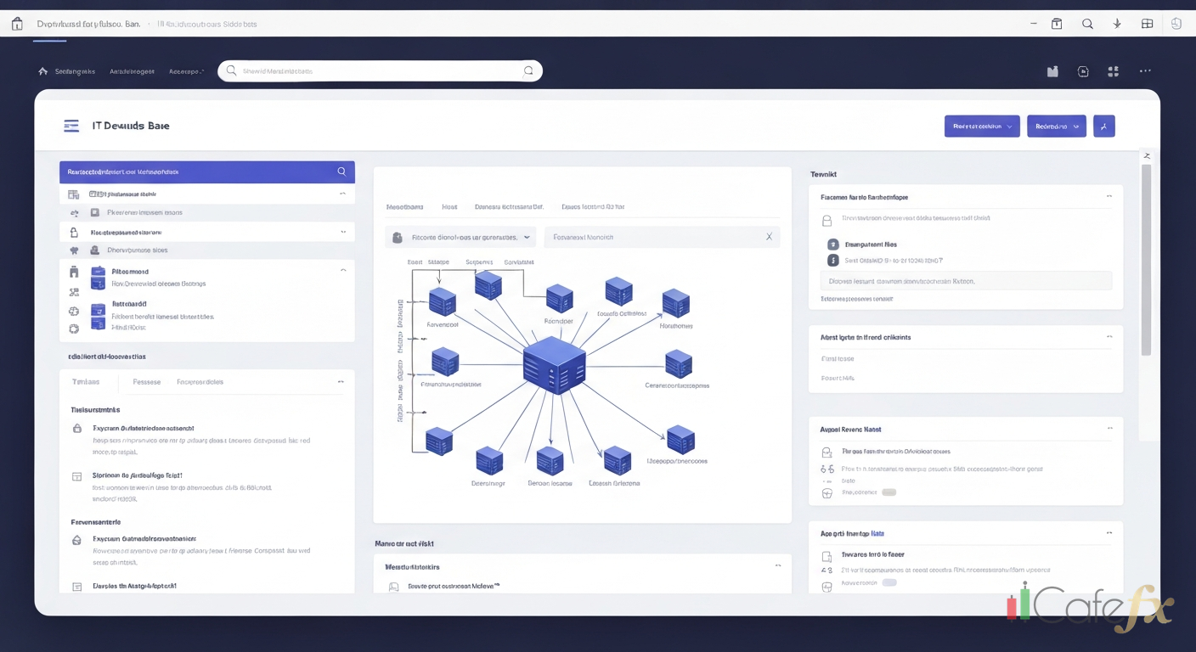
Task: Select the Fesssese tab in lower left panel
Action: pyautogui.click(x=147, y=382)
